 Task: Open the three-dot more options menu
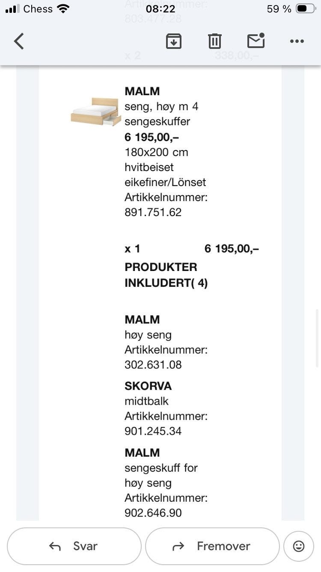297,42
